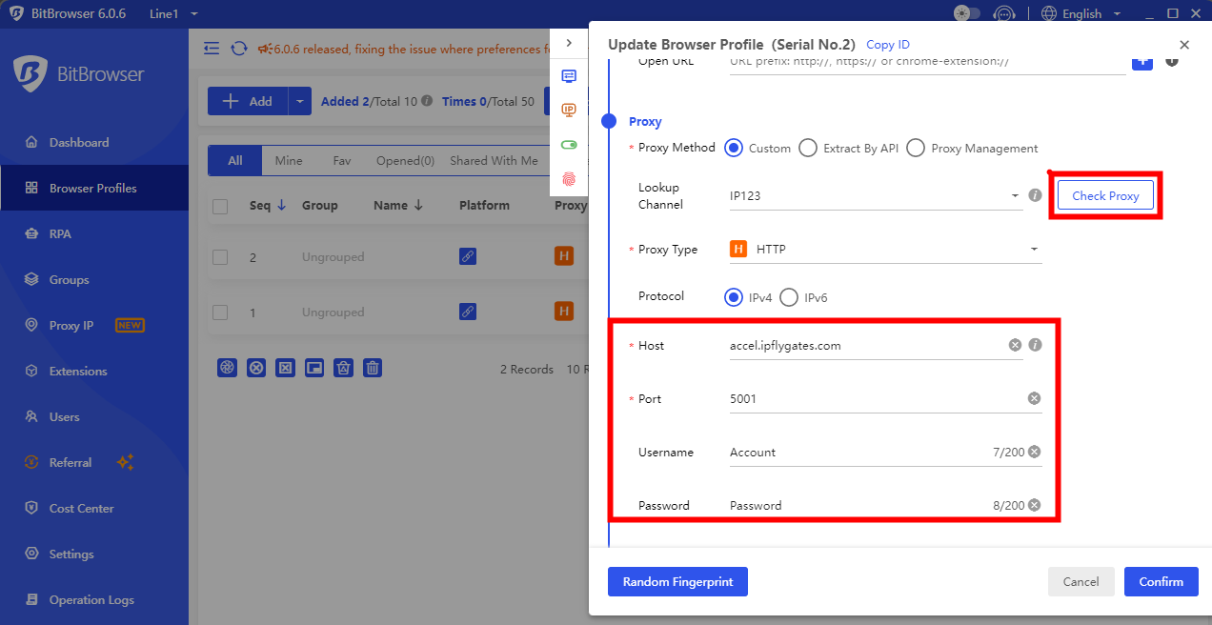Screen dimensions: 1212x625
Task: Open customer support via the headset icon
Action: (x=1003, y=13)
